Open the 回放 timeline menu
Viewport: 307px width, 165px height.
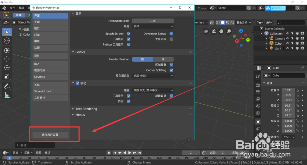coord(17,153)
